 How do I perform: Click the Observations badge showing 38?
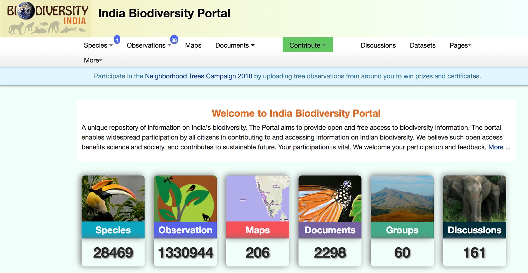point(174,40)
